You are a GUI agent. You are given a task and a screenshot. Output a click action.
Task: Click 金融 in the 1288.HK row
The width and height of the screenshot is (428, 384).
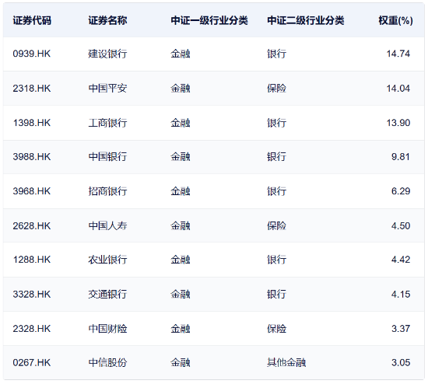click(181, 260)
